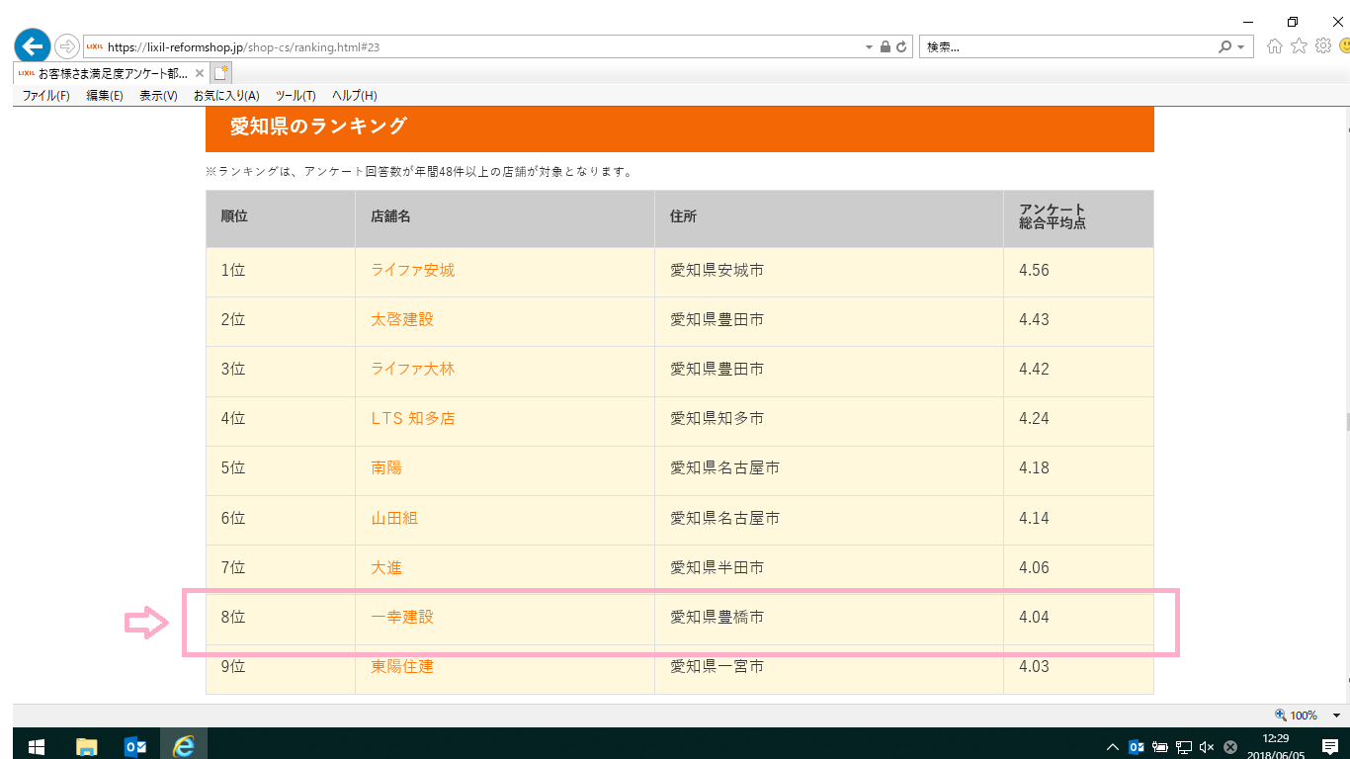Click the Refresh icon in address bar

coord(901,46)
